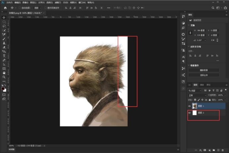Select the Rectangle shape tool
Image resolution: width=229 pixels, height=153 pixels.
(x=4, y=69)
